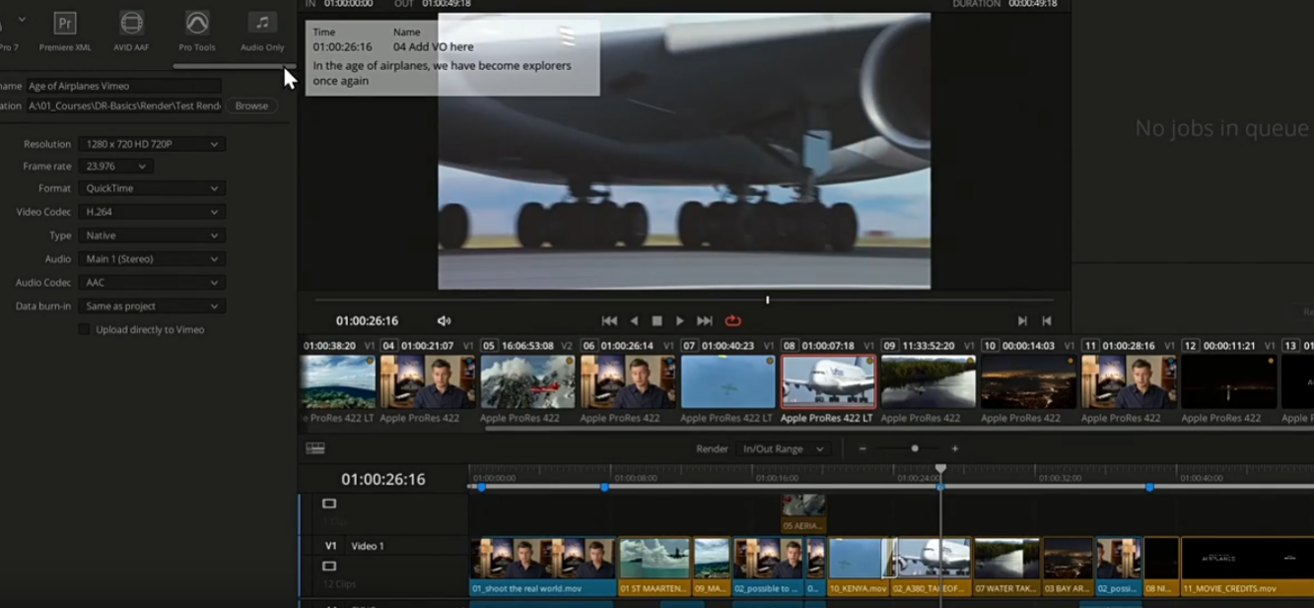Image resolution: width=1314 pixels, height=608 pixels.
Task: Mute the viewer with the speaker icon
Action: coord(444,321)
